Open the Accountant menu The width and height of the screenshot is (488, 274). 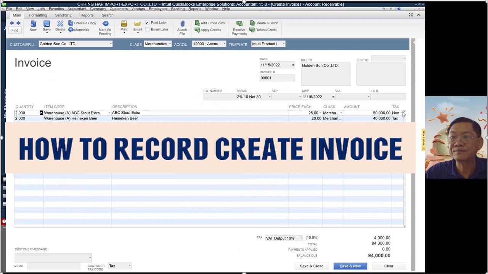(x=77, y=9)
